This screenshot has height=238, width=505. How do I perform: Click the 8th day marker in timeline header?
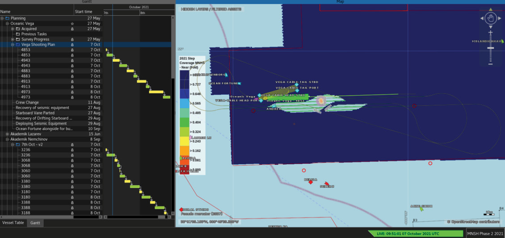pos(143,13)
